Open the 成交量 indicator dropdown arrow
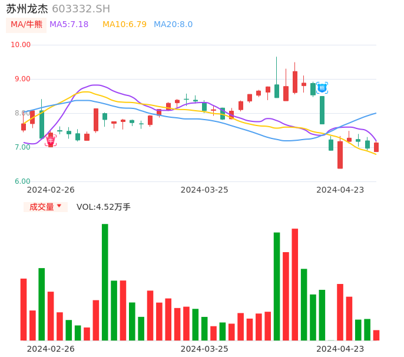Screen dimensions: 404x357 click(x=59, y=206)
